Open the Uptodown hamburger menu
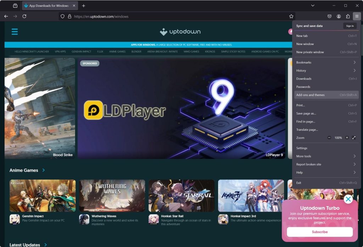 click(15, 32)
